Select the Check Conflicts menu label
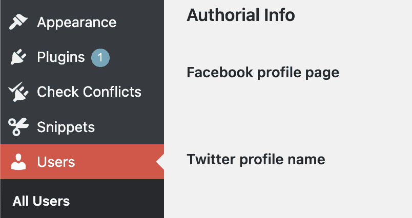Screen dimensions: 412x218 click(x=89, y=92)
